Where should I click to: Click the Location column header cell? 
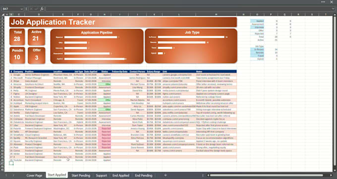click(63, 71)
